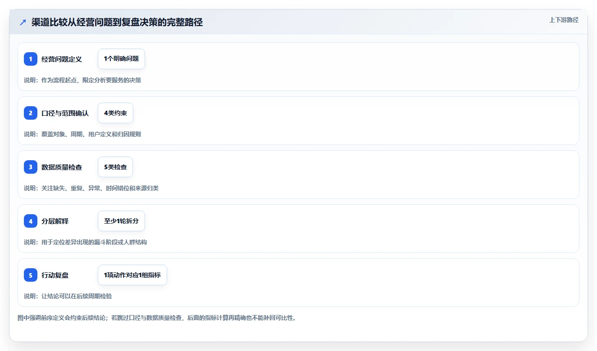Screen dimensions: 597x351
Task: Click the 经营问题定义 step title
Action: point(62,59)
